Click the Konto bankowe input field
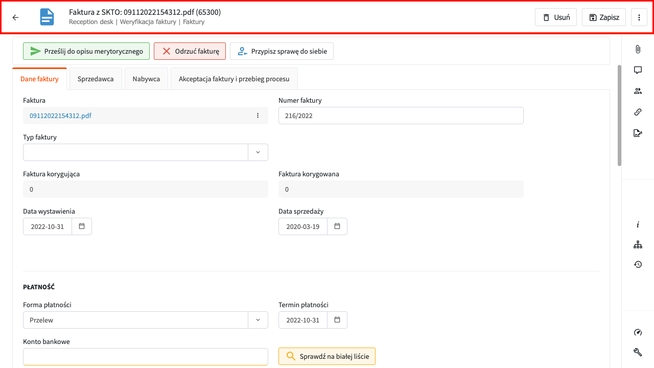The height and width of the screenshot is (368, 654). coord(146,357)
